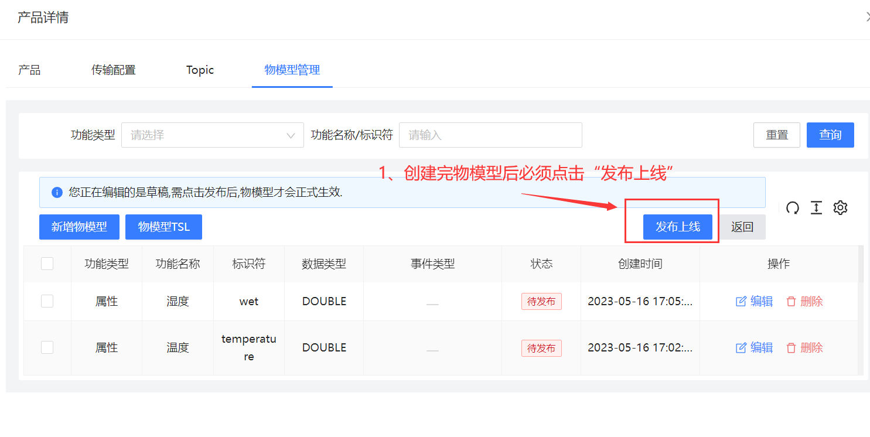Open the 产品 tab

(29, 70)
